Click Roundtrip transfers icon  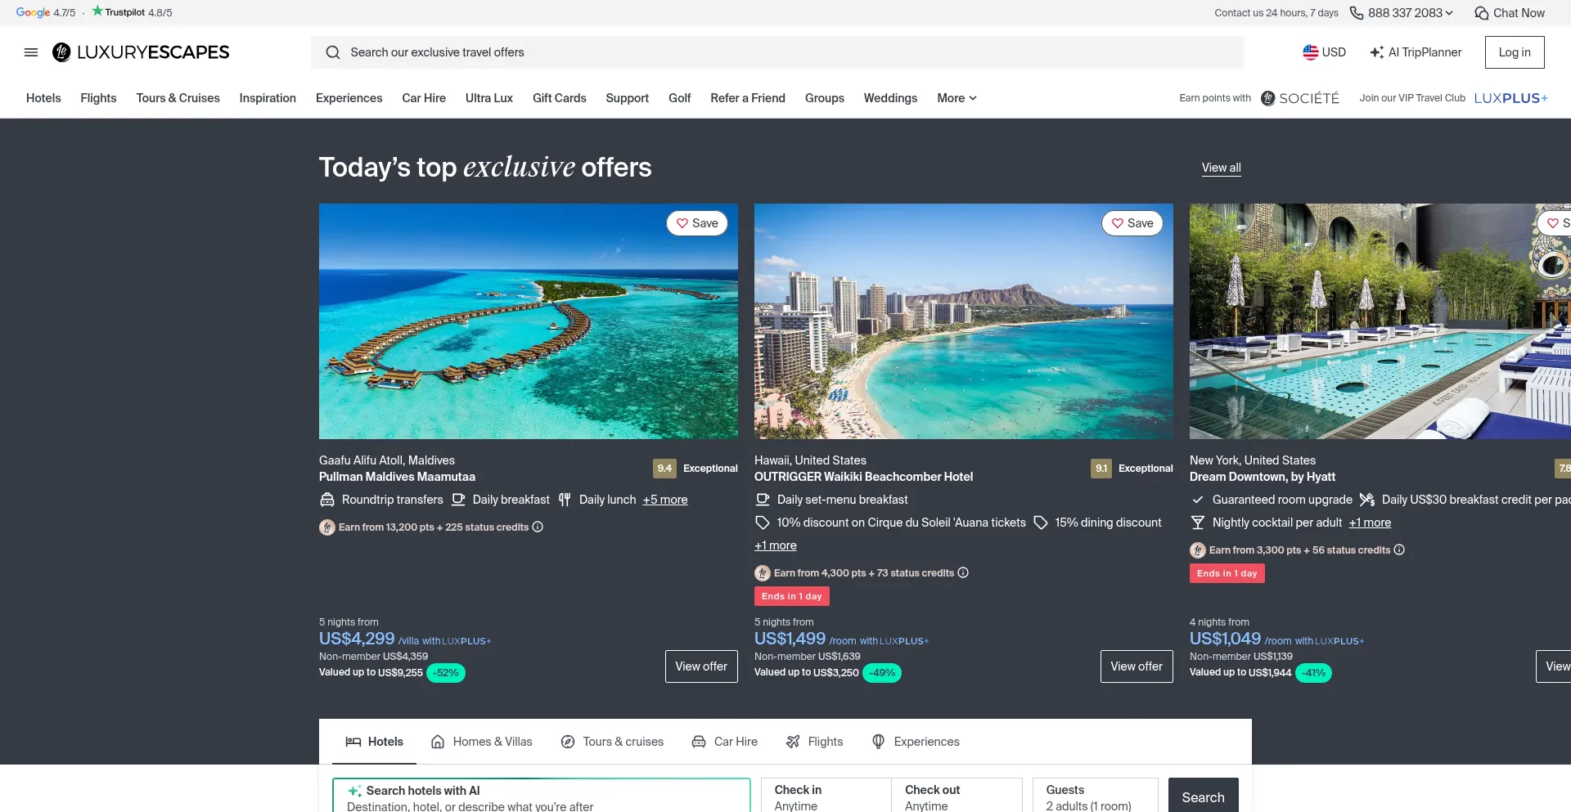[327, 500]
